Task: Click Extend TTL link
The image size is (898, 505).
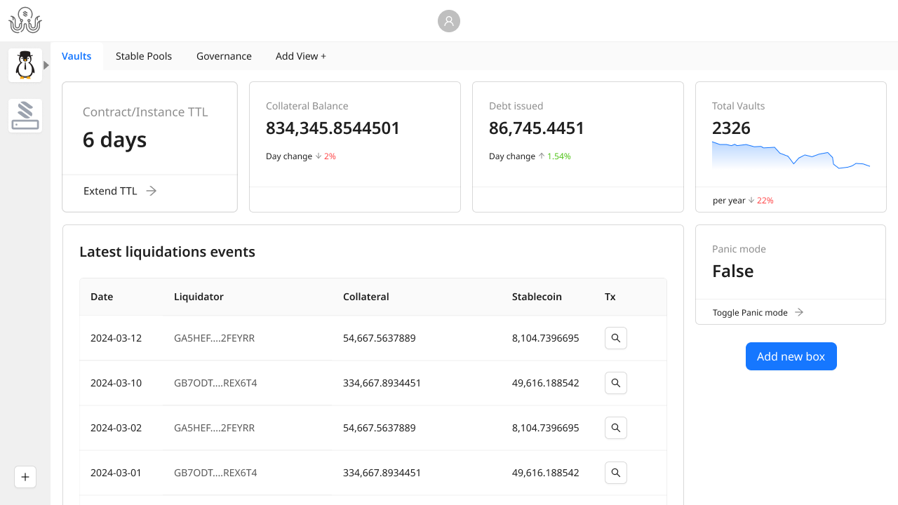Action: (x=119, y=191)
